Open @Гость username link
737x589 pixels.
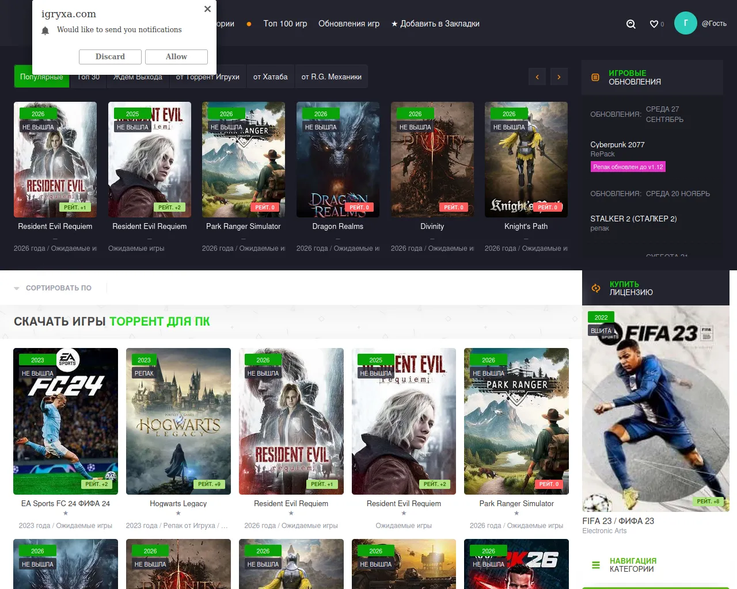click(714, 24)
